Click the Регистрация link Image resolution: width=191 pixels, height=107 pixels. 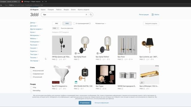[144, 15]
